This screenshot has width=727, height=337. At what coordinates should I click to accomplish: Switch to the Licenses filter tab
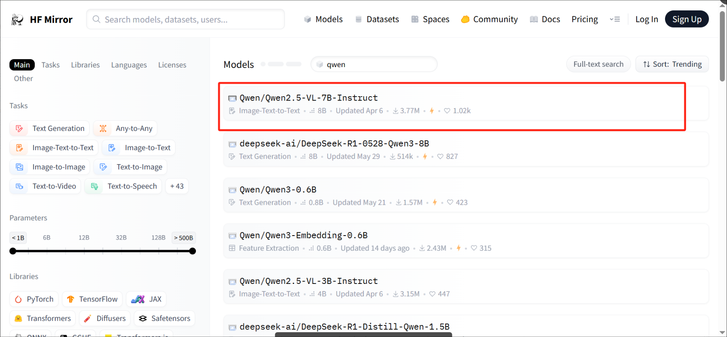point(172,65)
